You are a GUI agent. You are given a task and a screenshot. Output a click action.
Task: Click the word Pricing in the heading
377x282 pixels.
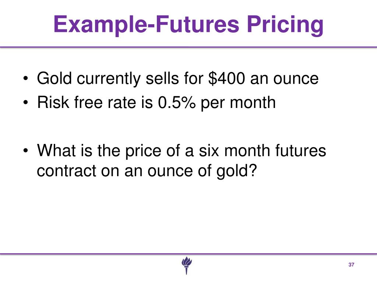(x=285, y=25)
